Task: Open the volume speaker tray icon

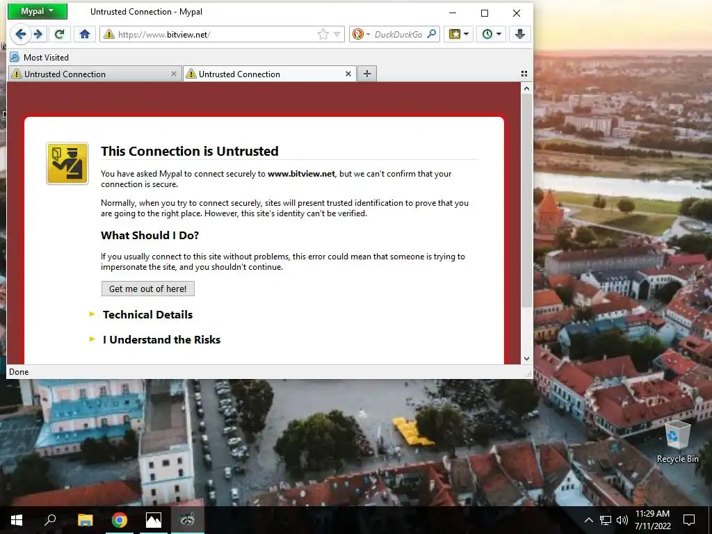Action: (x=622, y=520)
